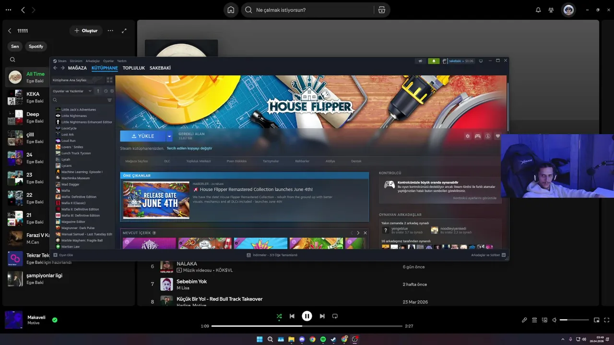This screenshot has width=614, height=345.
Task: Switch Steam to Big Picture mode
Action: pos(481,61)
